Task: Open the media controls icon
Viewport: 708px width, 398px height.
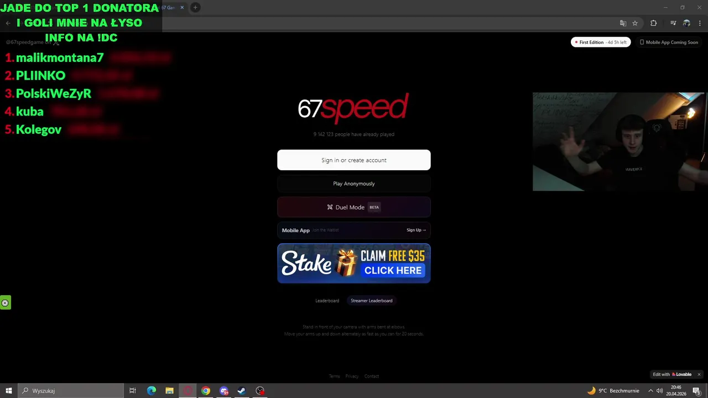Action: 673,23
